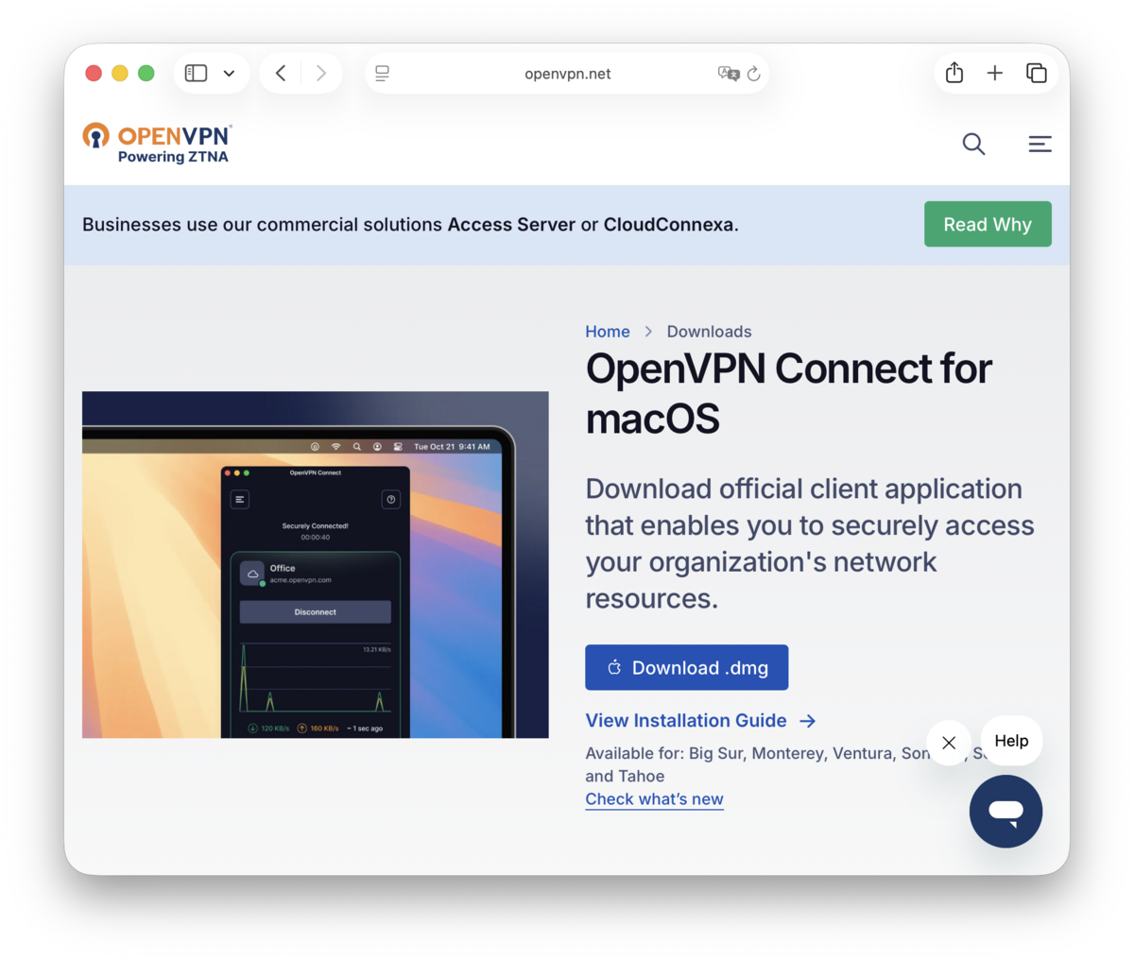The image size is (1134, 960).
Task: Open the Share sheet icon
Action: (954, 73)
